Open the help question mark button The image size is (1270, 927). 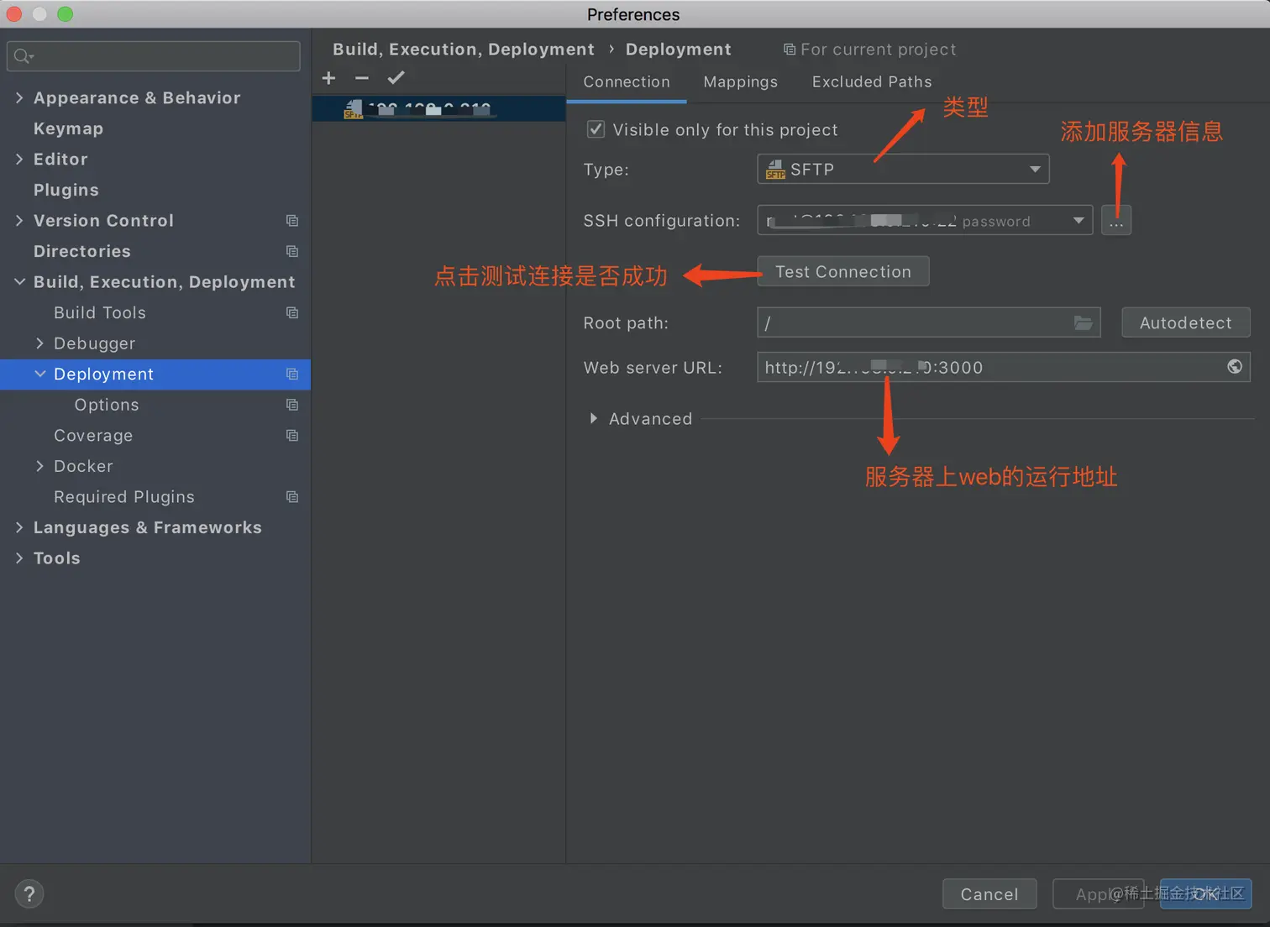click(29, 894)
